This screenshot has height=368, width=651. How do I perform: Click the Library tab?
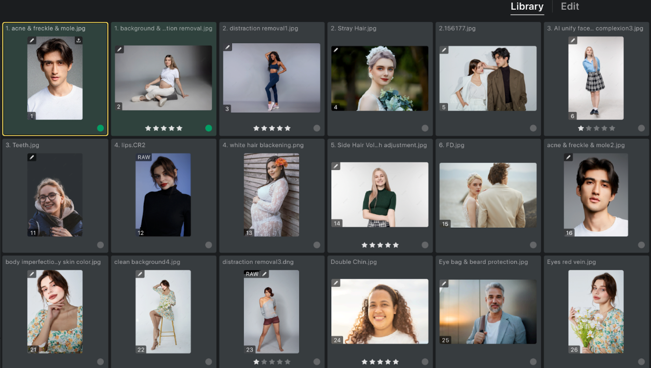pos(527,7)
